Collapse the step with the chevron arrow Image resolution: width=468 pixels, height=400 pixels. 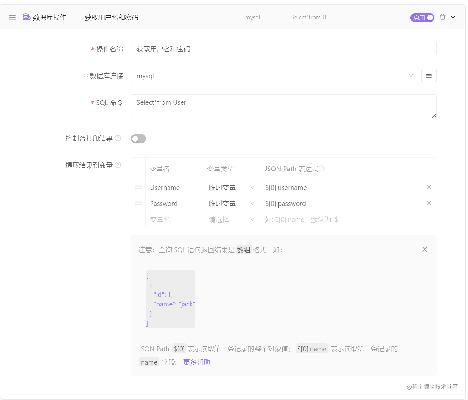pyautogui.click(x=453, y=17)
